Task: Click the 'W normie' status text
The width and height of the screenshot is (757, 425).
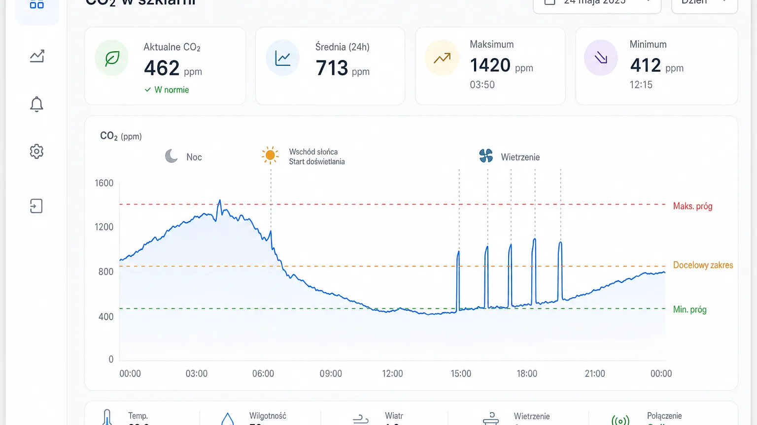Action: tap(172, 90)
